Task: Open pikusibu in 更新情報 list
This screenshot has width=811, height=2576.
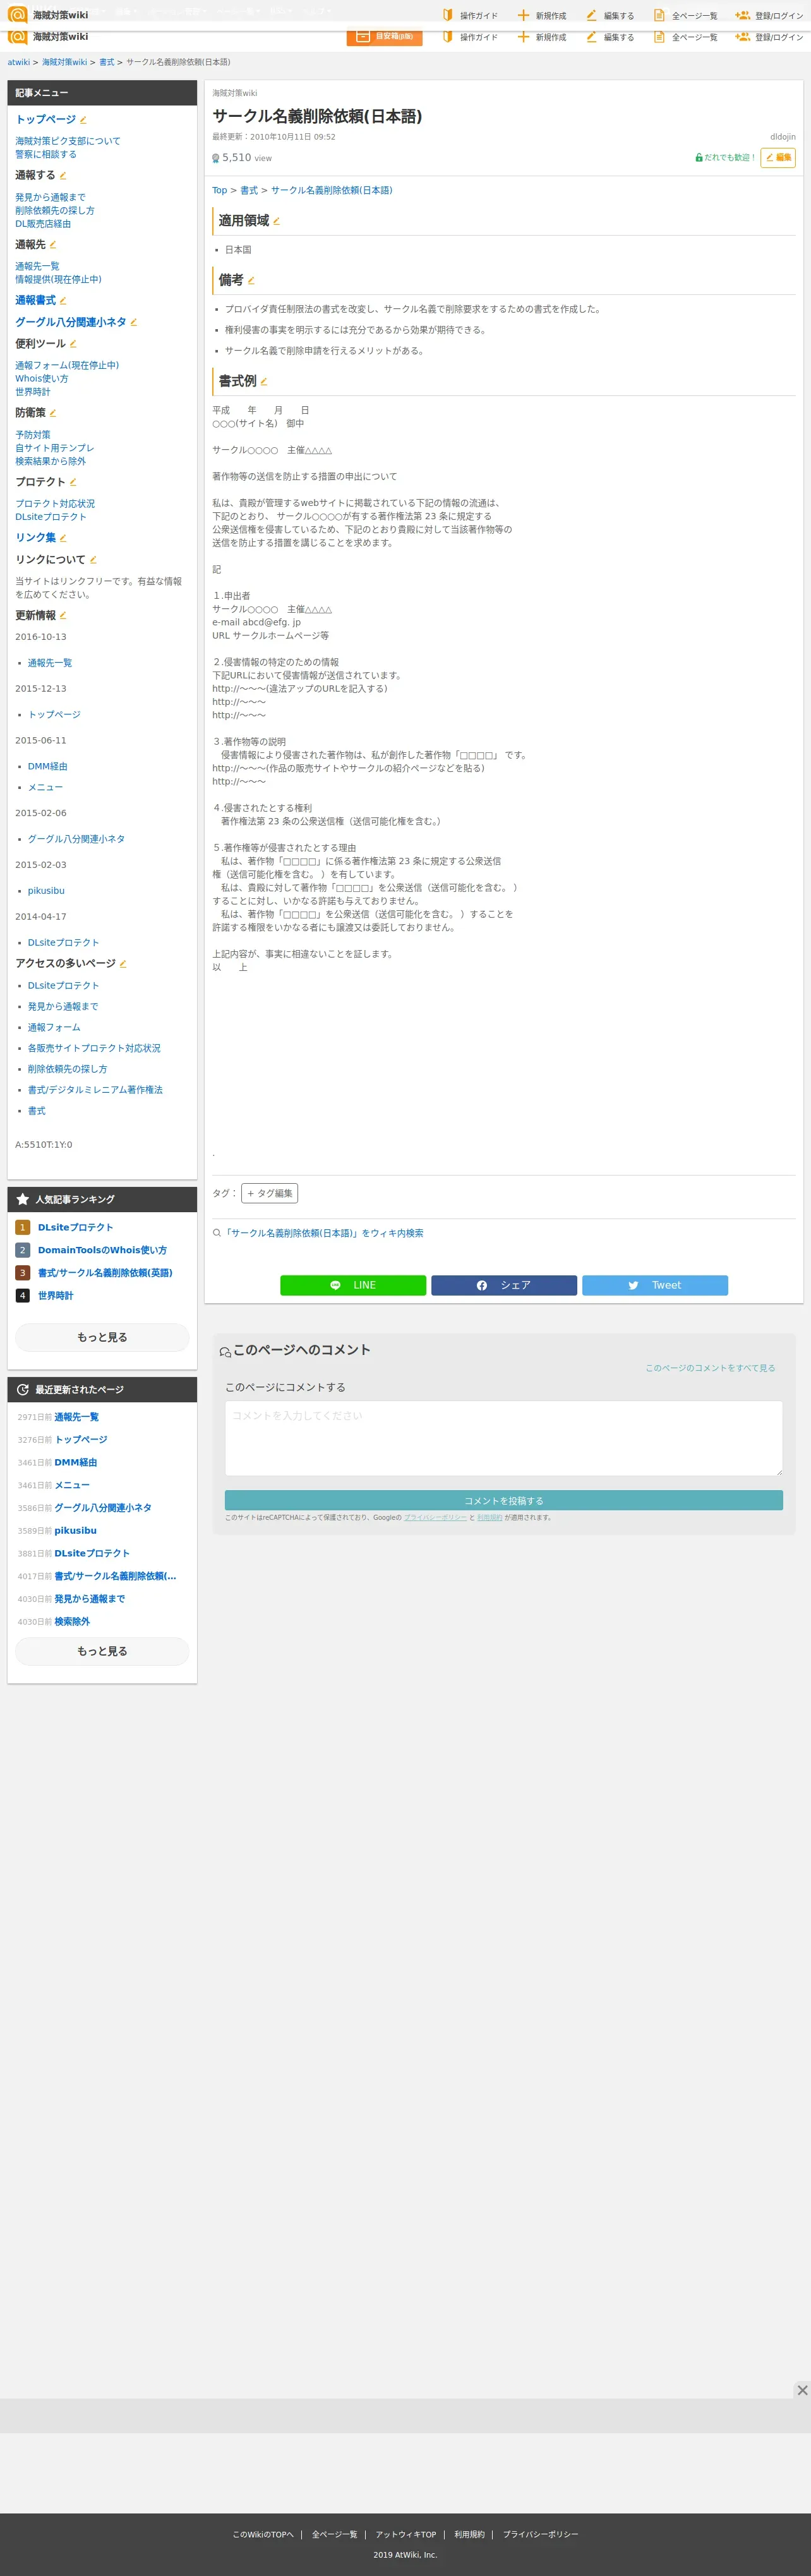Action: 46,891
